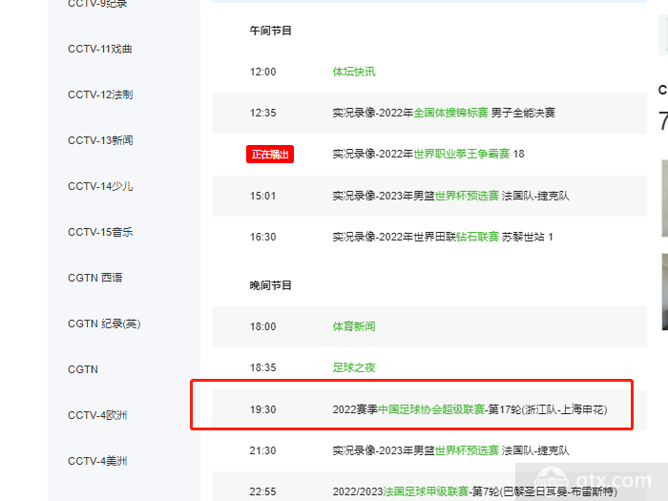Select CCTV-11戏曲 channel in the sidebar
The height and width of the screenshot is (501, 668).
tap(99, 49)
